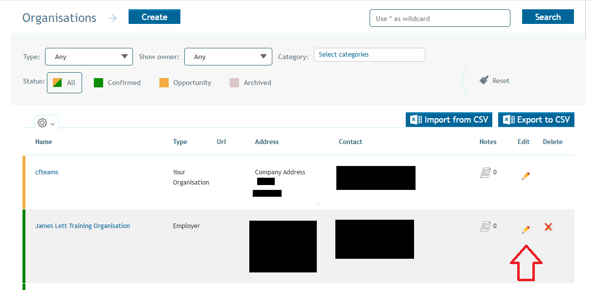Image resolution: width=593 pixels, height=290 pixels.
Task: Delete James Lett Training Organisation with red X
Action: 549,227
